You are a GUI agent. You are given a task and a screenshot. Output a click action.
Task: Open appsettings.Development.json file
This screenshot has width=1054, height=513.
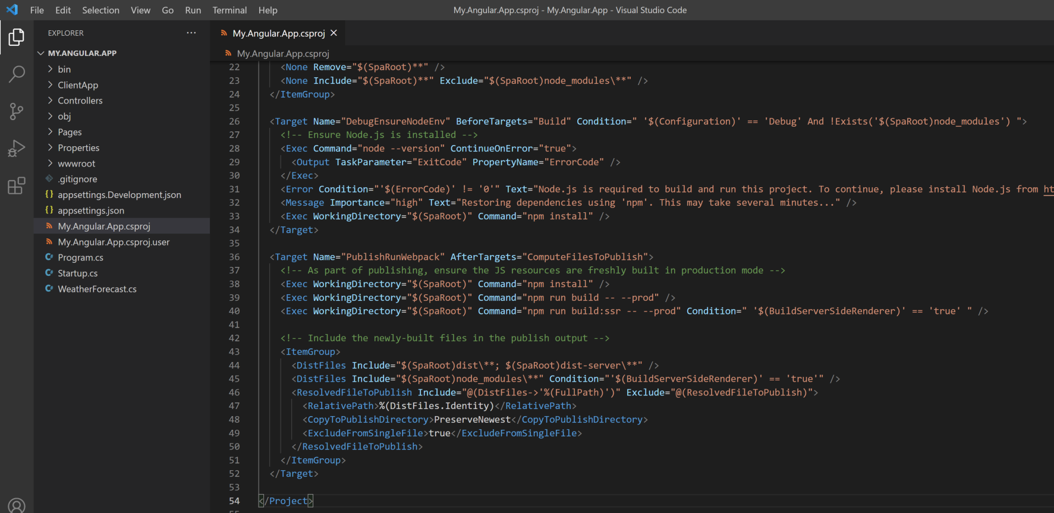[x=119, y=195]
